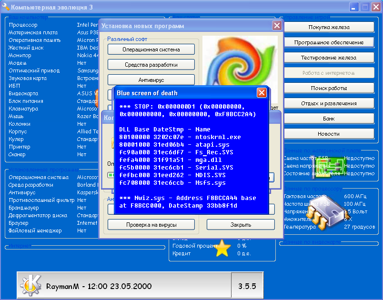Click the Колонки label
Screen dimensions: 383x300
point(20,124)
